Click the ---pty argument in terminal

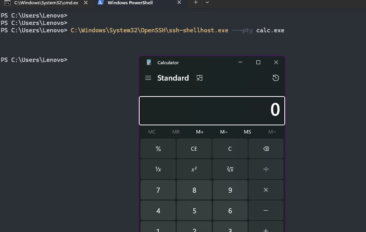coord(242,31)
